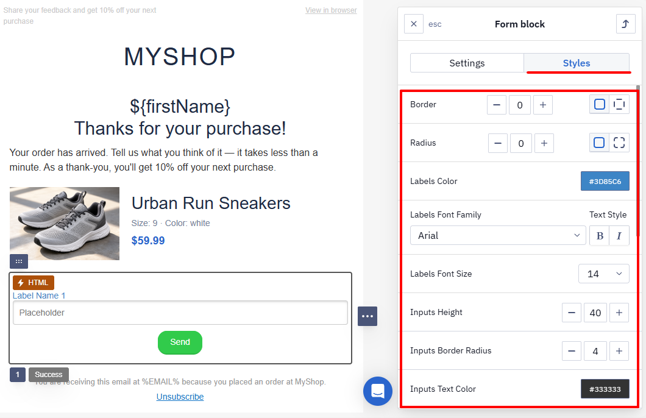
Task: Switch to the Styles tab
Action: click(577, 63)
